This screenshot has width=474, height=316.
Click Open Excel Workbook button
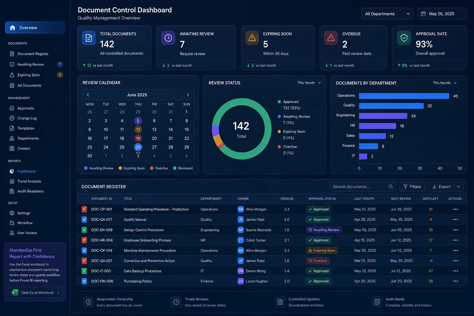point(35,293)
